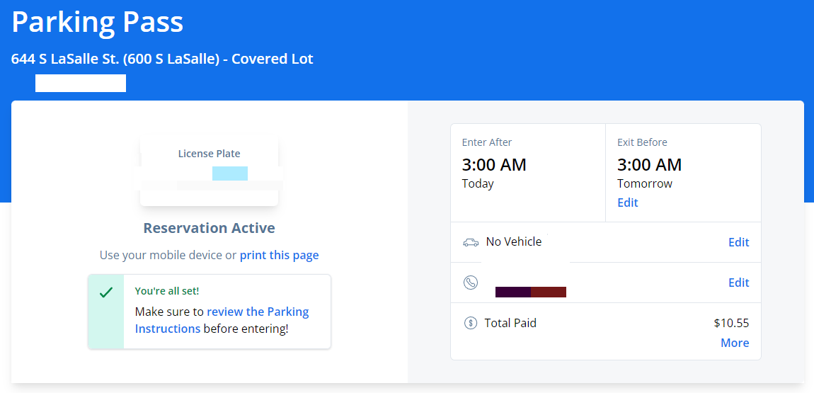
Task: Click the phone icon in details panel
Action: 470,283
